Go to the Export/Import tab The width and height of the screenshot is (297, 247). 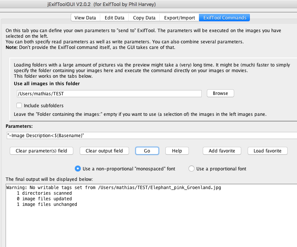[180, 18]
